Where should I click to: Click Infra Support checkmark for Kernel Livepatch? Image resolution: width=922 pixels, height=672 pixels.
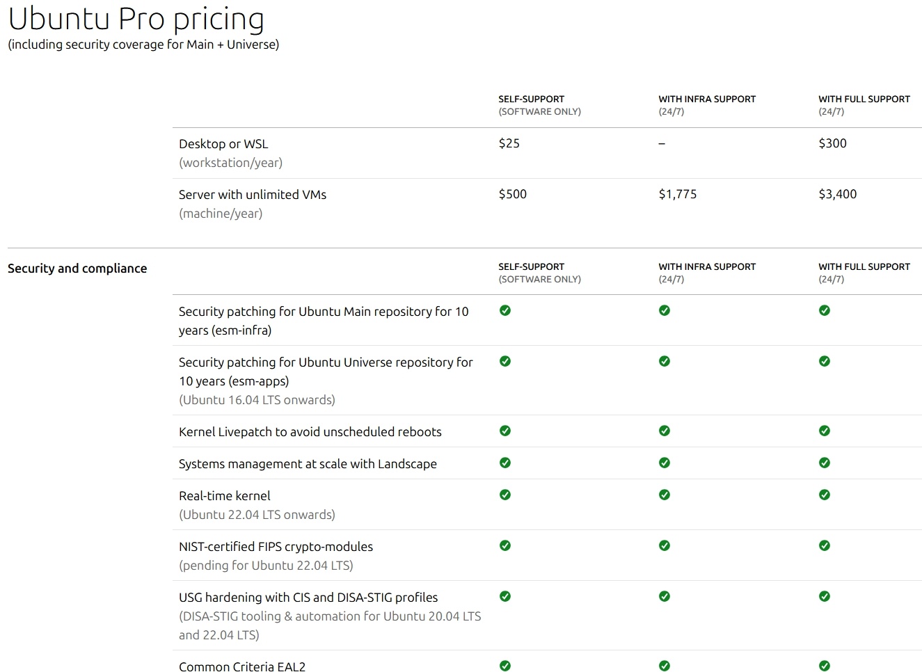[x=665, y=431]
